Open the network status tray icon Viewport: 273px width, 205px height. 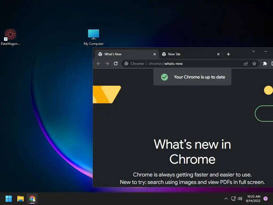pos(233,199)
